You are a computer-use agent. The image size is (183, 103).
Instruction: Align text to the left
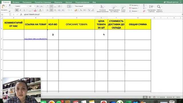(47, 10)
